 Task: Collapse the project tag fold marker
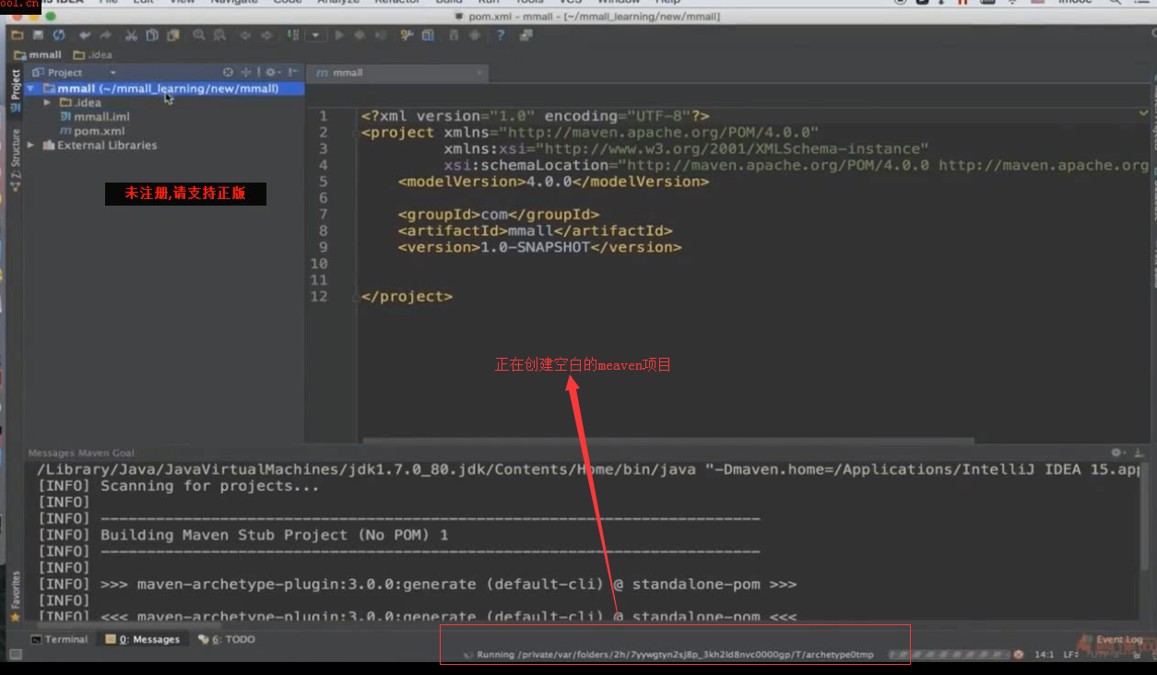356,133
